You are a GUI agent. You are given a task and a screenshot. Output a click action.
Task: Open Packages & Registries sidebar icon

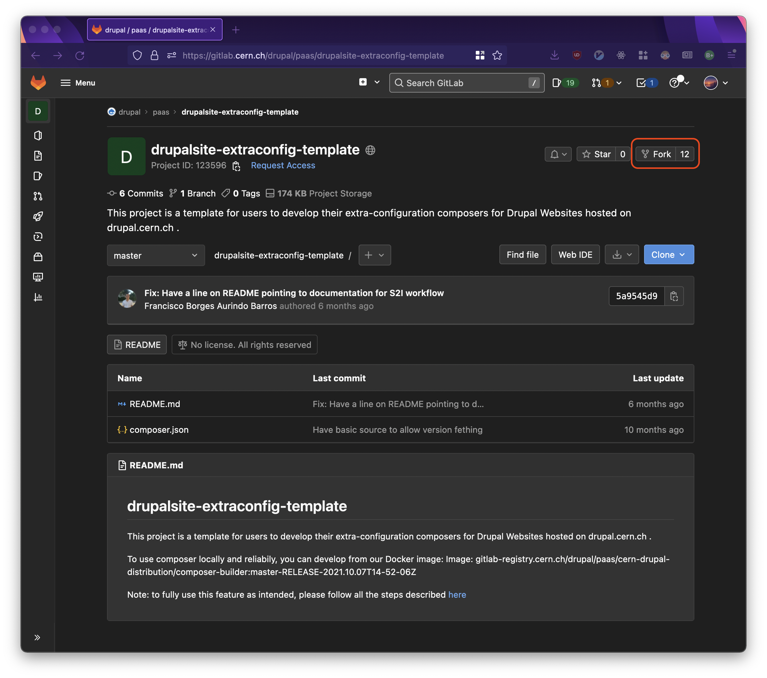(x=38, y=257)
